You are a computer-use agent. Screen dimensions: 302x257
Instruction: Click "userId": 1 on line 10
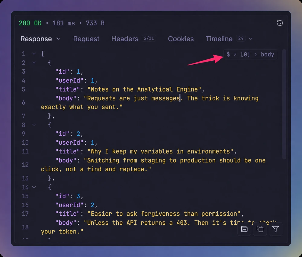click(76, 143)
